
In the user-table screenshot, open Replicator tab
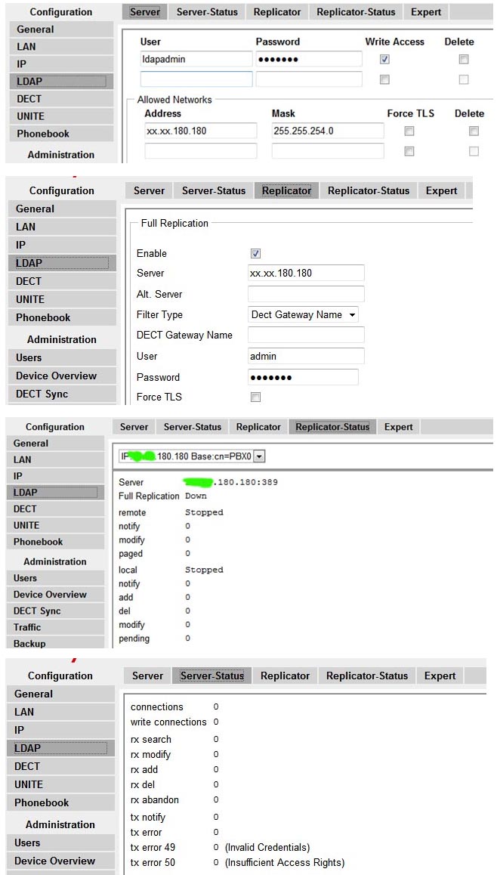(276, 12)
